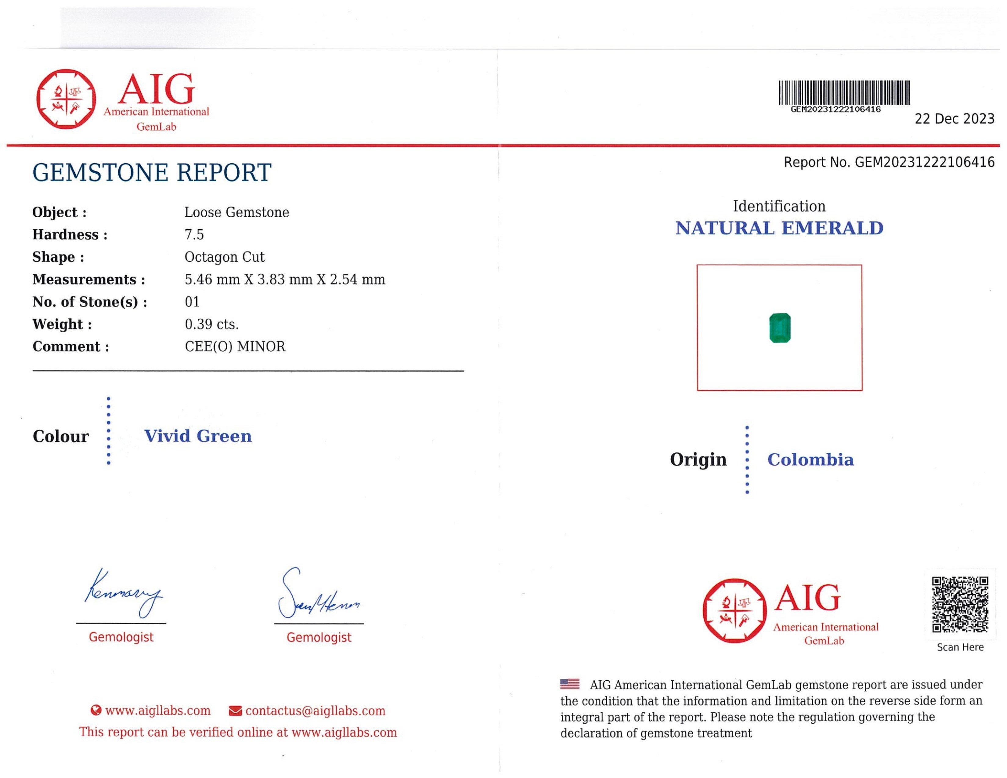1007x778 pixels.
Task: Click the QR code above Scan Here
Action: click(x=960, y=604)
